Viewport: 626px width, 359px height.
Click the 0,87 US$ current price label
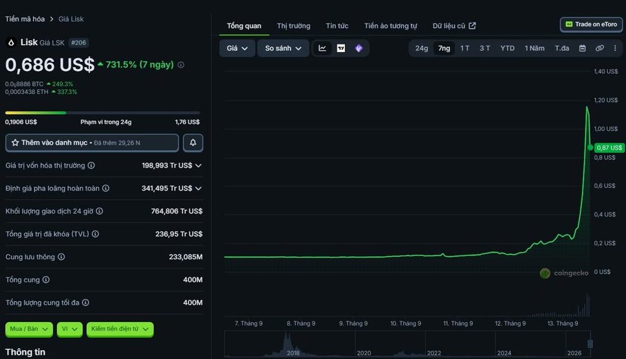pyautogui.click(x=609, y=147)
